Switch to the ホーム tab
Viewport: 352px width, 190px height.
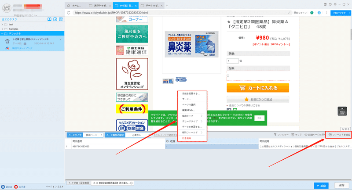point(76,6)
